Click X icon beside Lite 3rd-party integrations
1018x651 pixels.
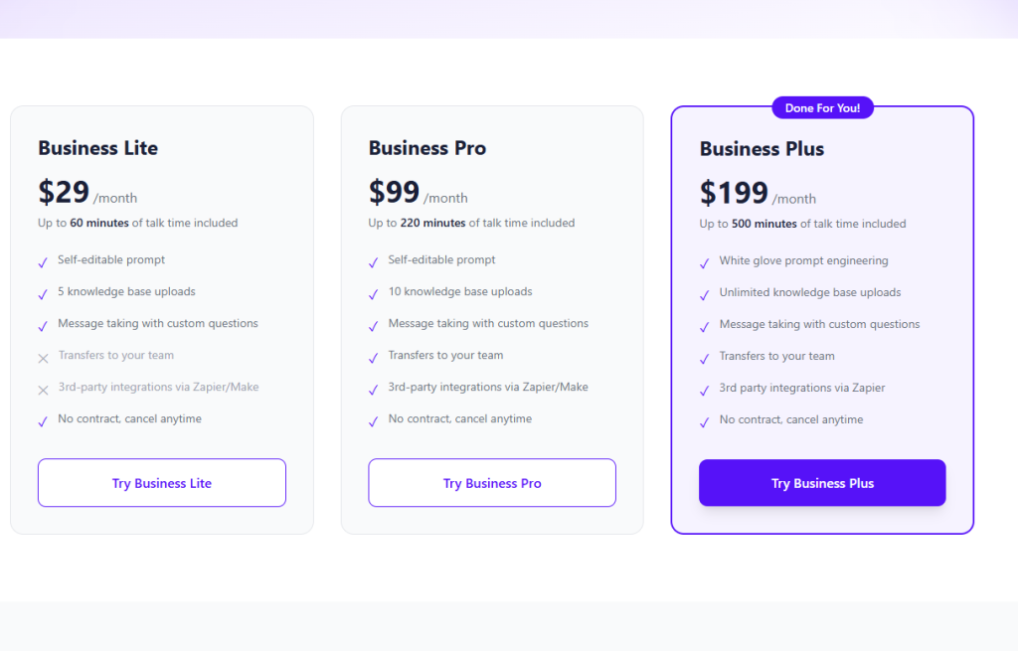coord(43,390)
